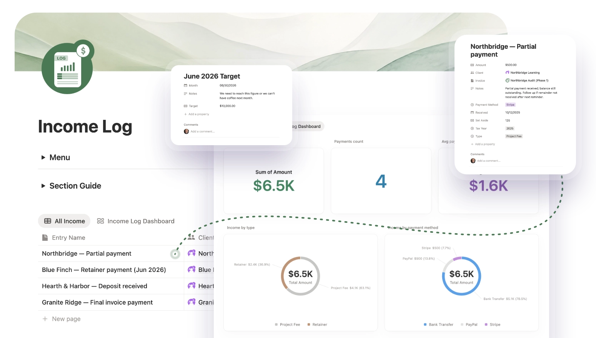Click the Income Log page icon
Screen dimensions: 596x338
68,67
